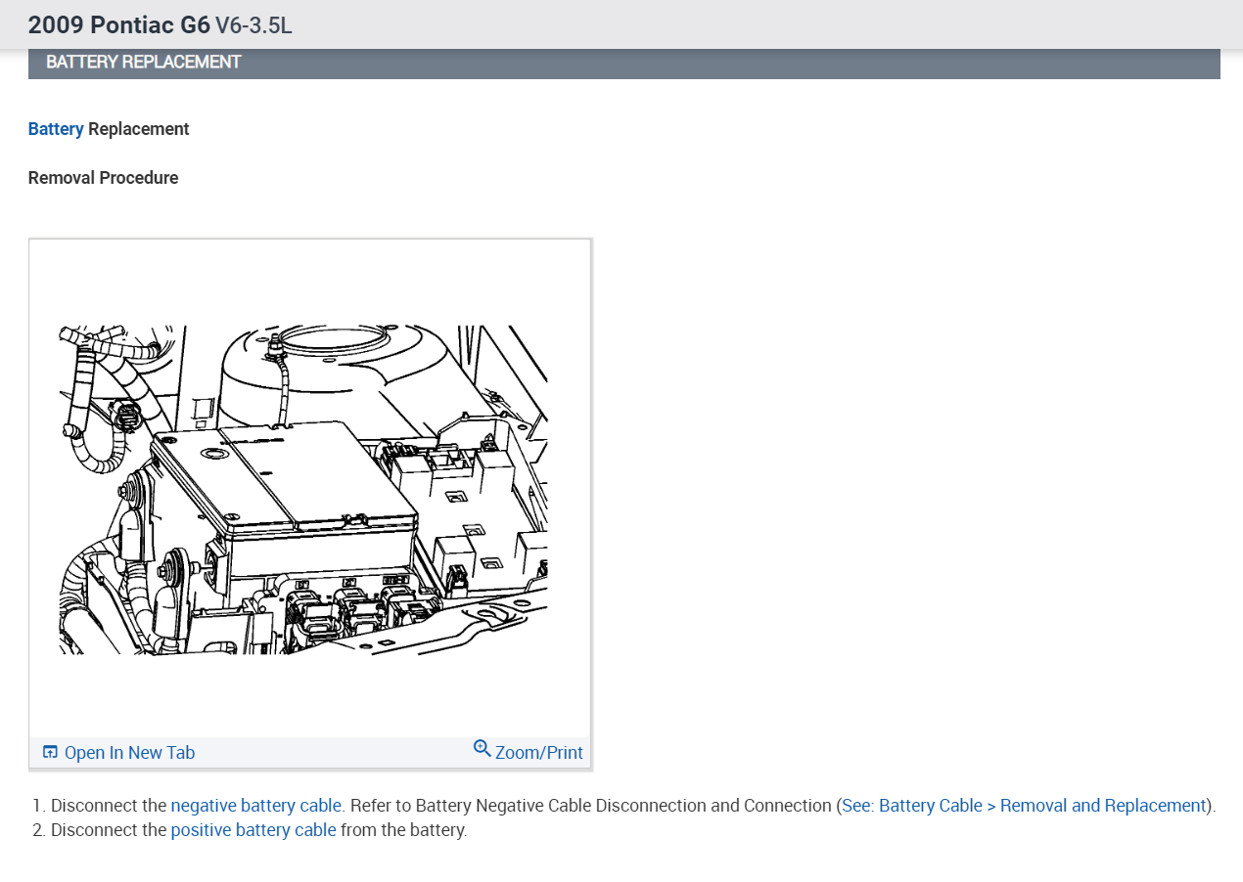
Task: Click the Removal Procedure heading
Action: click(103, 177)
